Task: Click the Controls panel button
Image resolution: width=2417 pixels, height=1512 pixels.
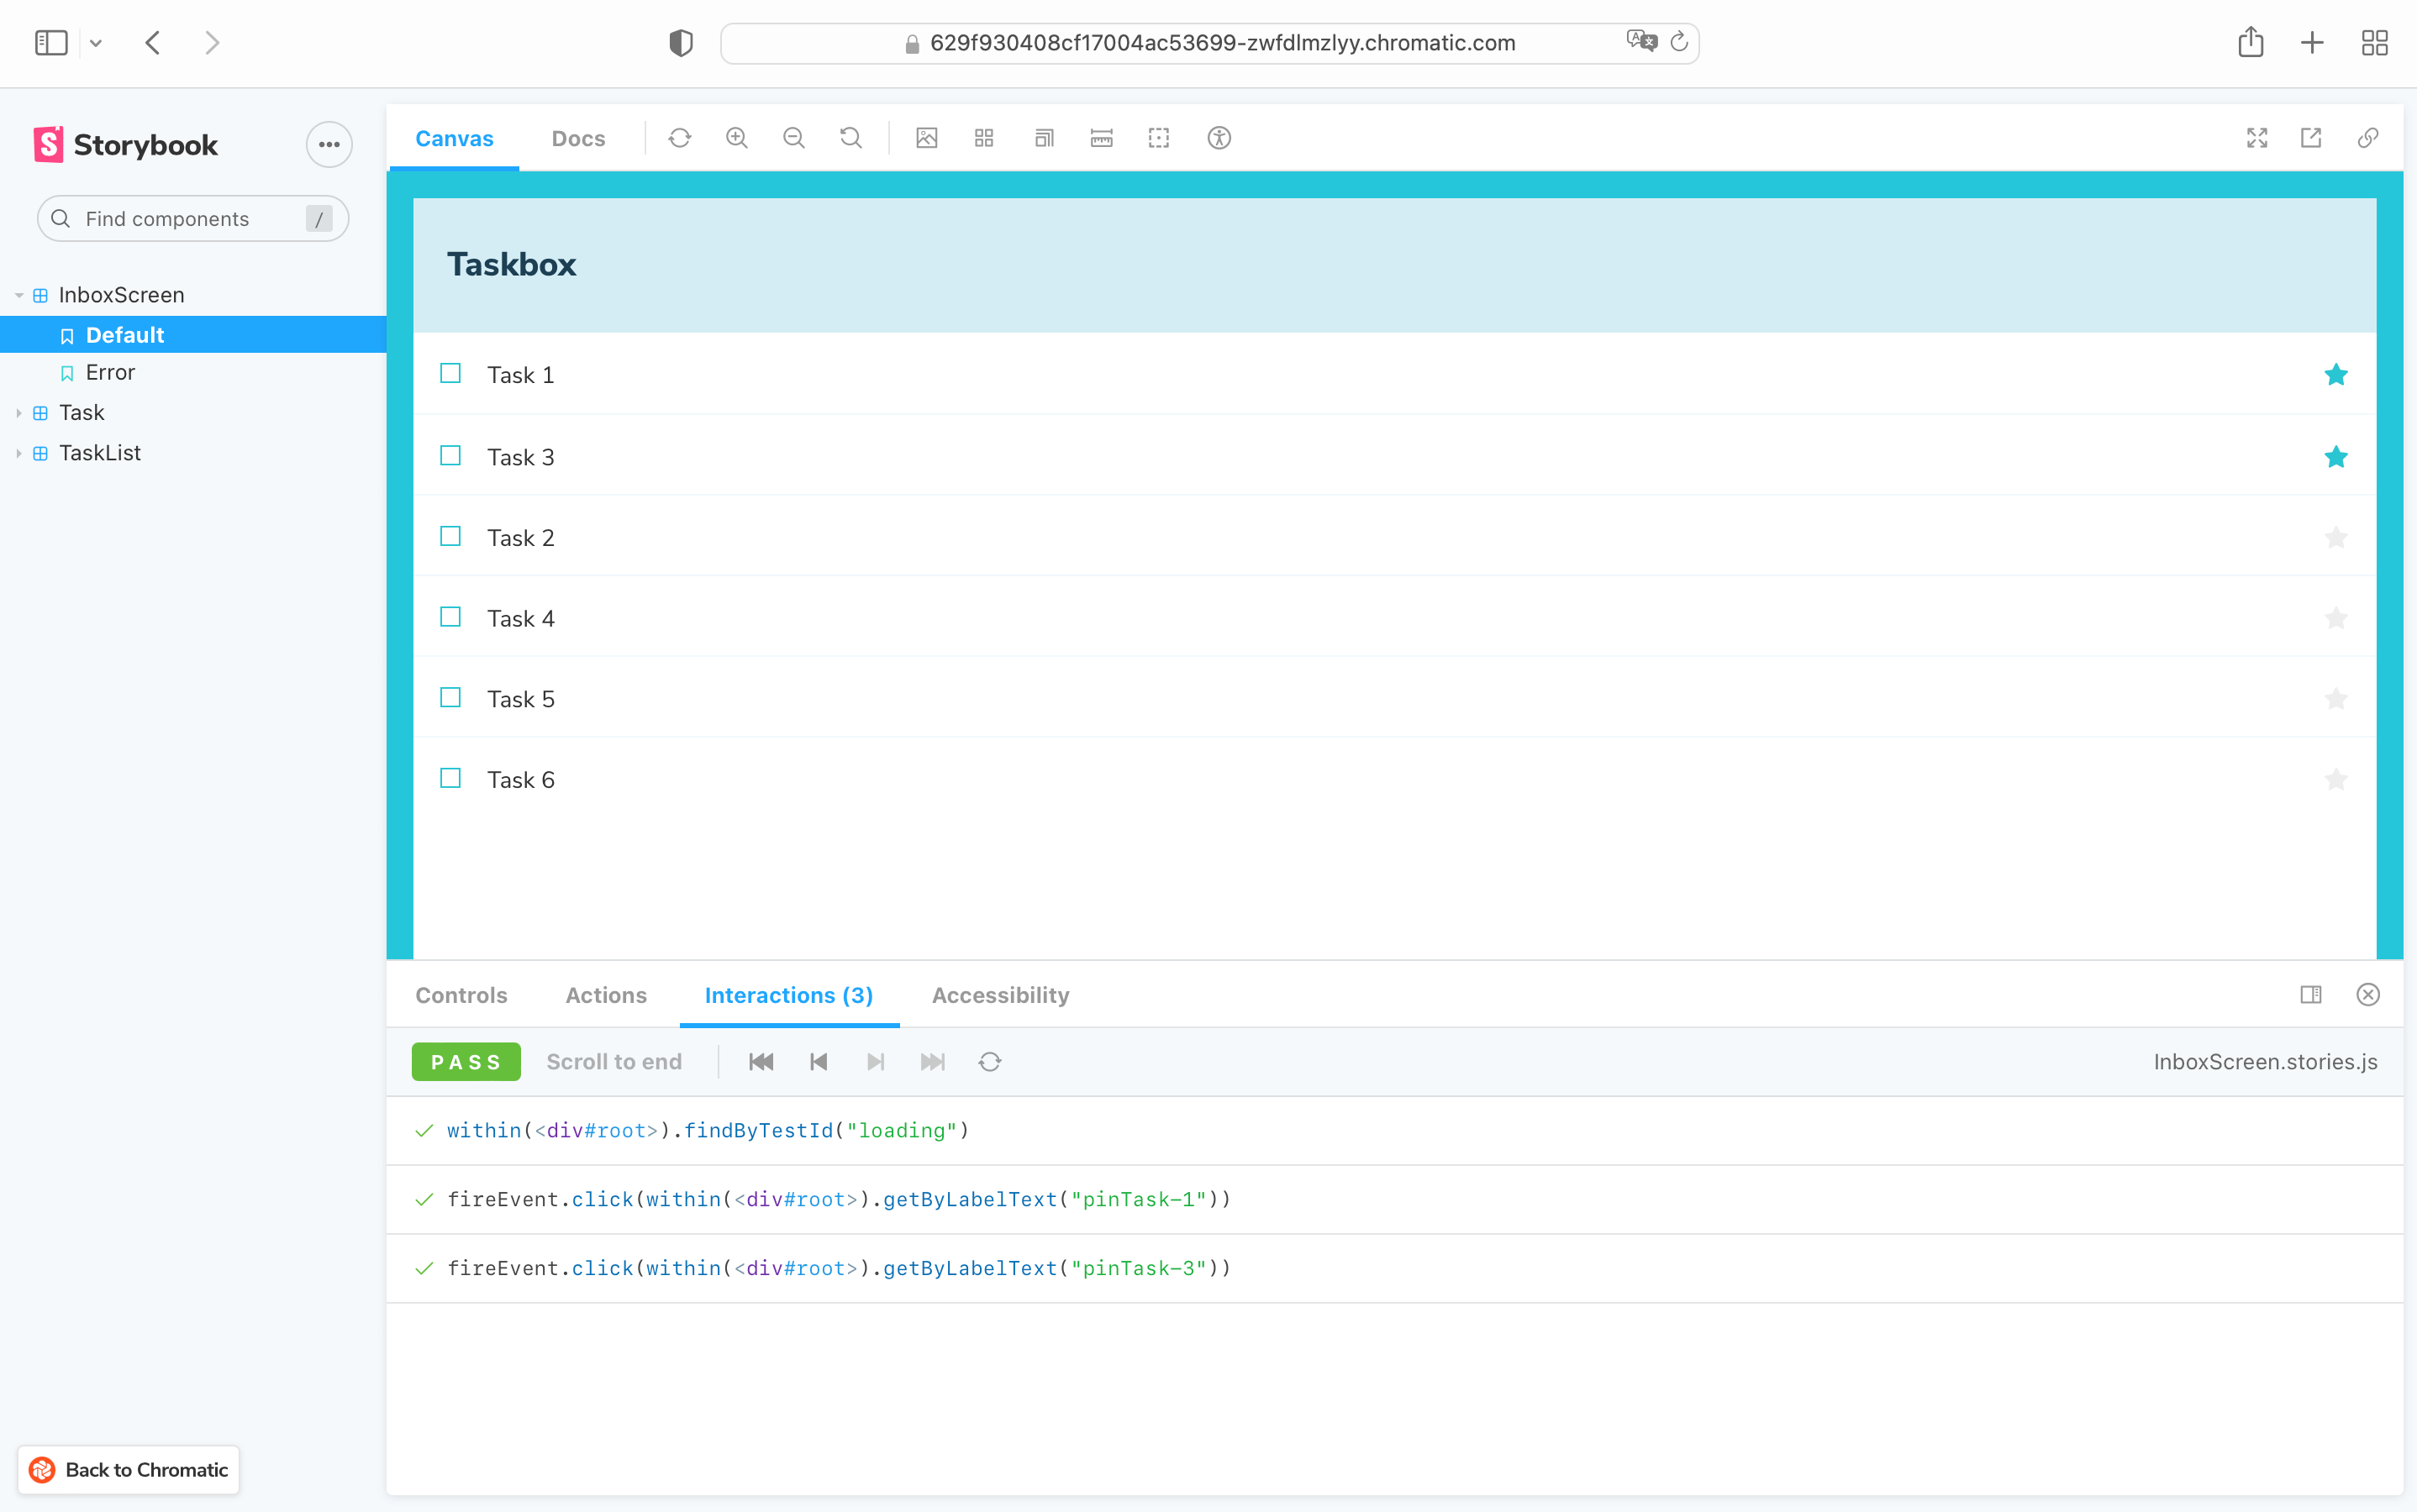Action: 461,995
